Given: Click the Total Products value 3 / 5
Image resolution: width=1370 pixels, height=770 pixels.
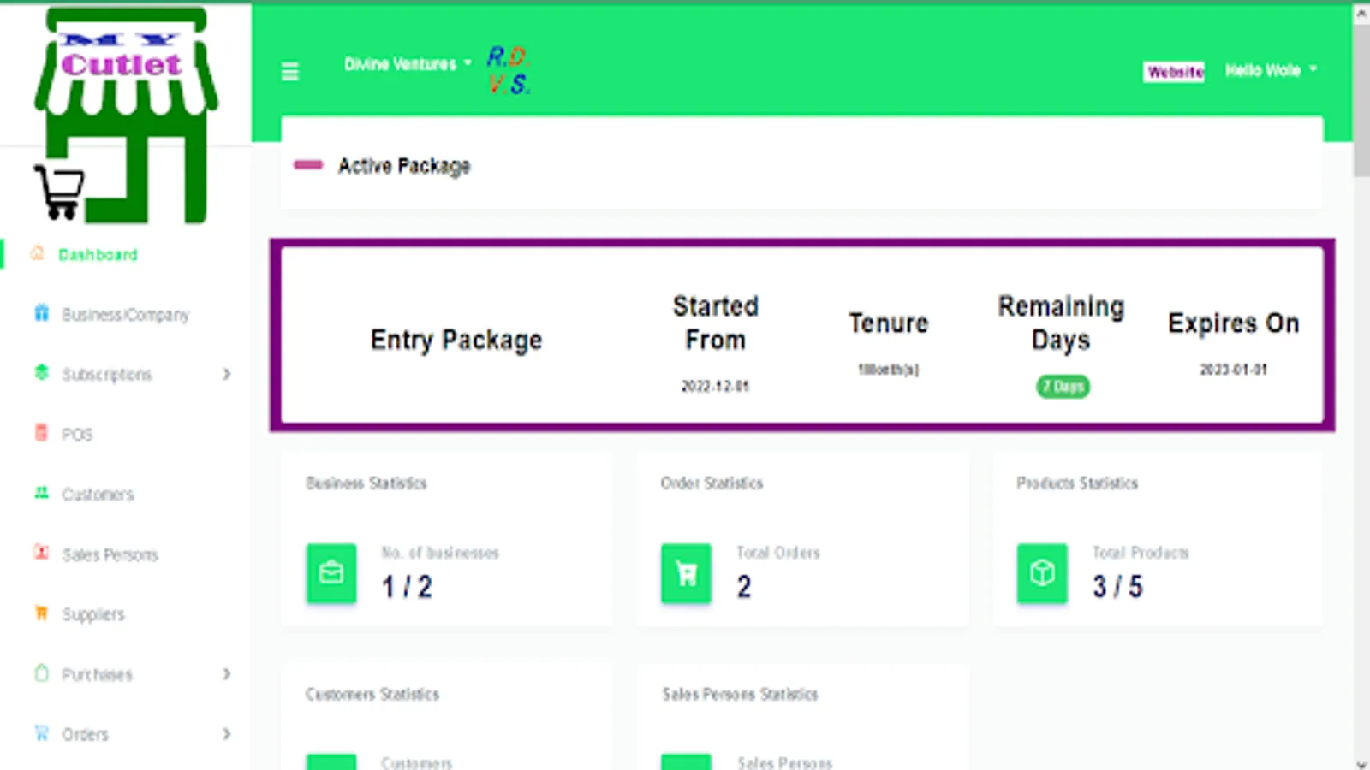Looking at the screenshot, I should point(1117,587).
